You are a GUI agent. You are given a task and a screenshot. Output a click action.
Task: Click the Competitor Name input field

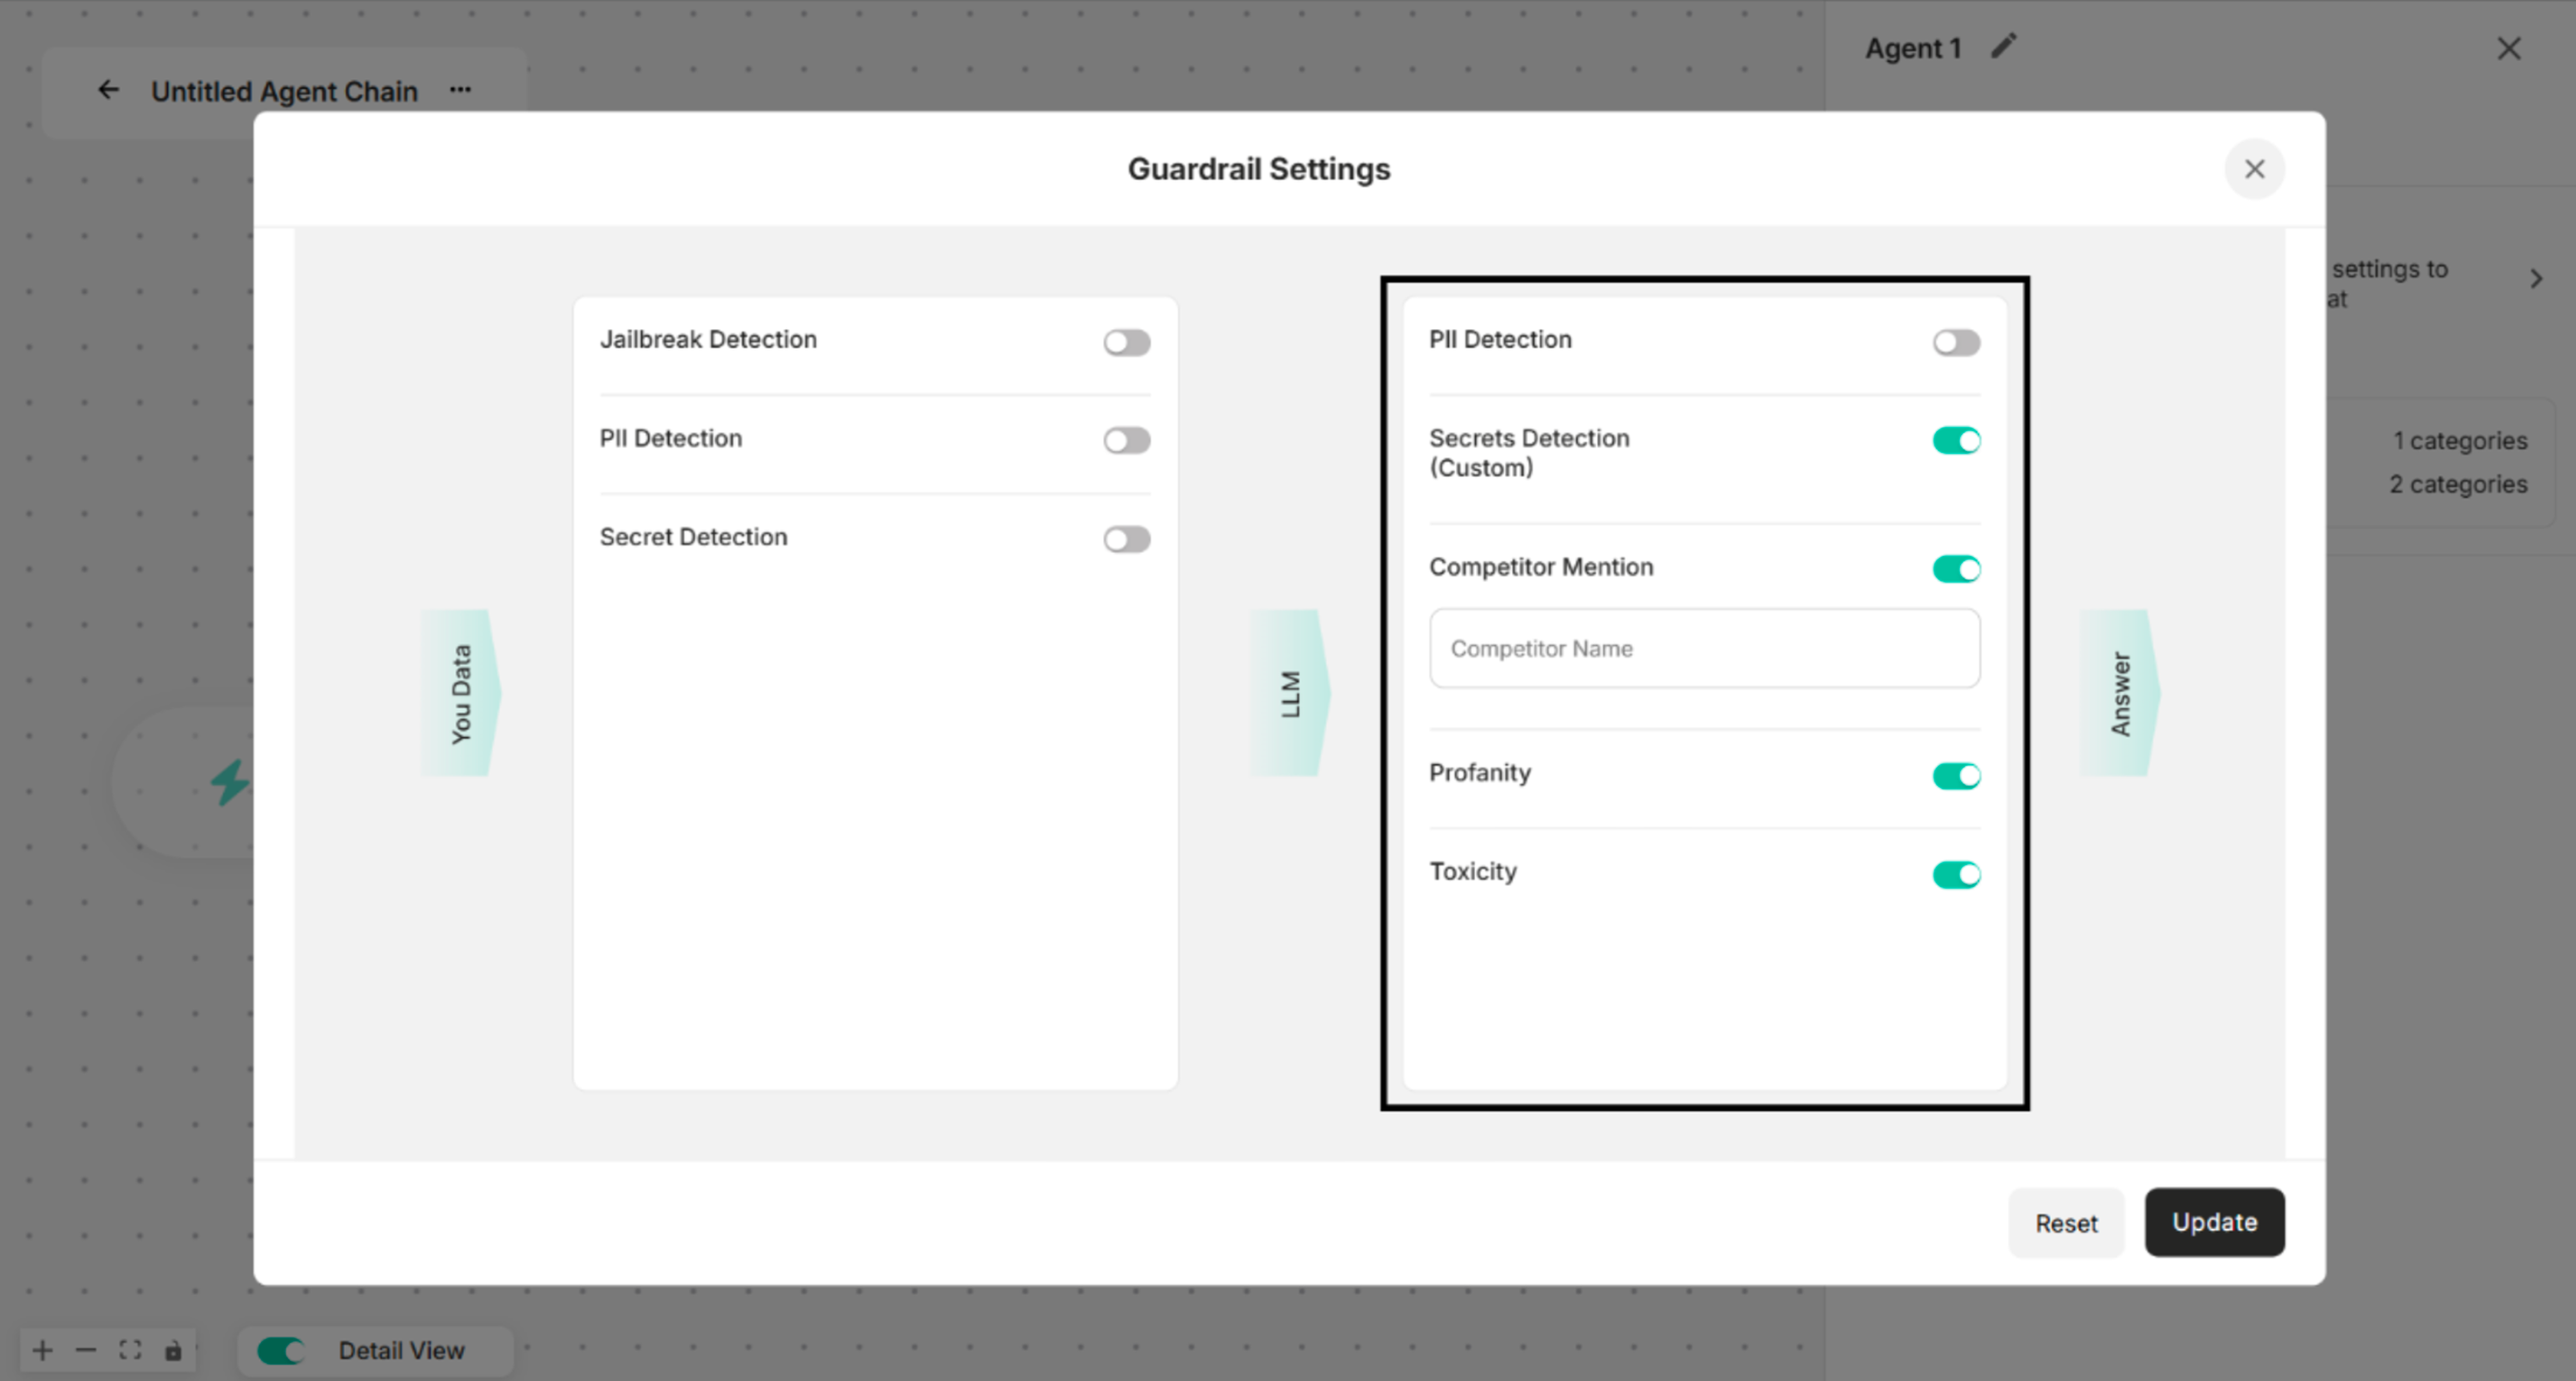[1704, 648]
